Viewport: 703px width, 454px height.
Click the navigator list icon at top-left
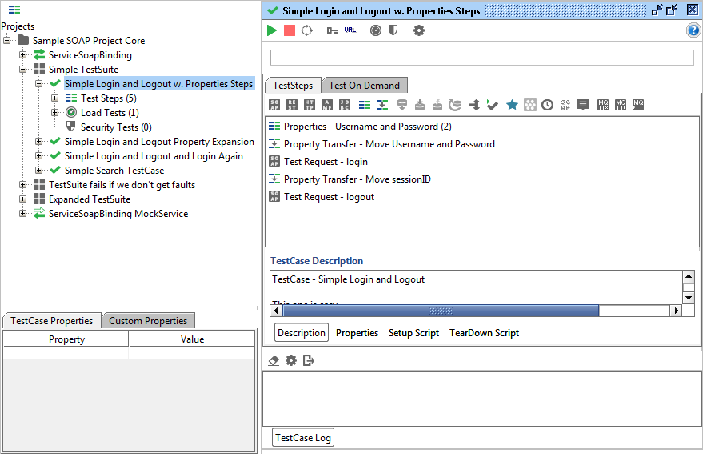click(x=14, y=10)
